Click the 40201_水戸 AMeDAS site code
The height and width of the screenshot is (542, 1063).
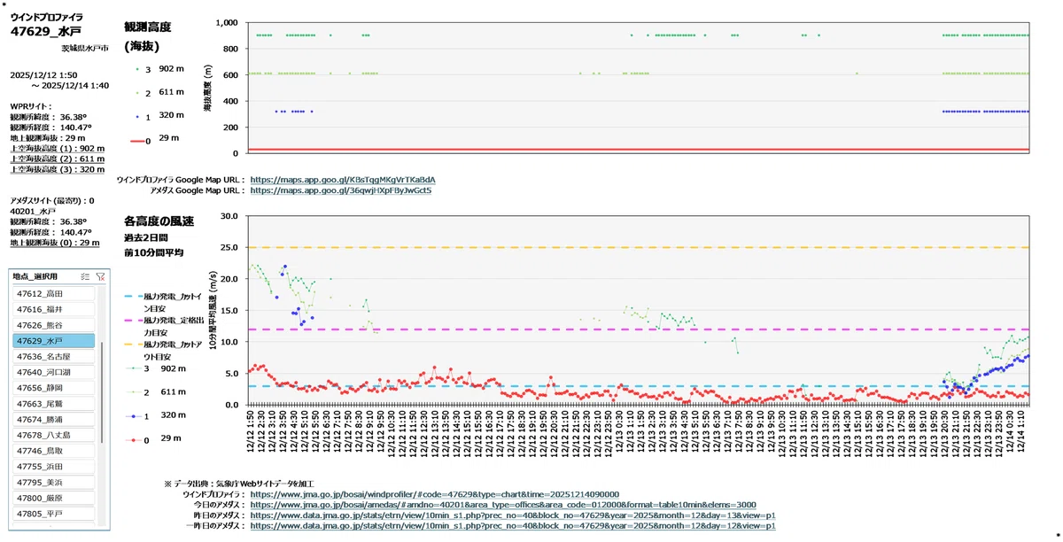coord(34,212)
